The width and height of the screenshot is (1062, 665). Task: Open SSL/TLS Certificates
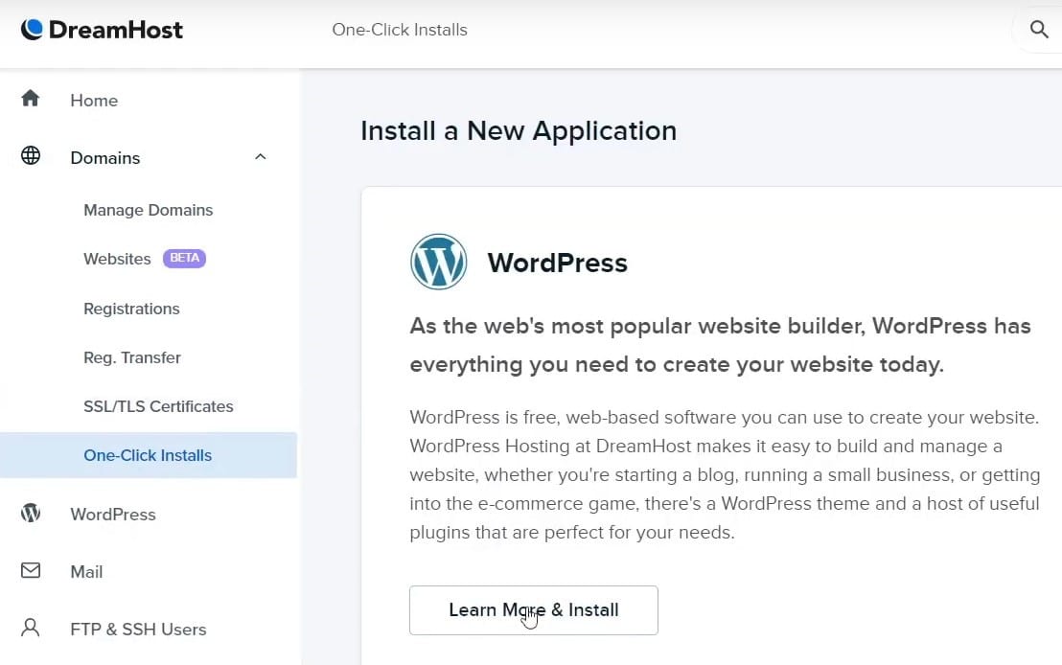click(x=158, y=406)
